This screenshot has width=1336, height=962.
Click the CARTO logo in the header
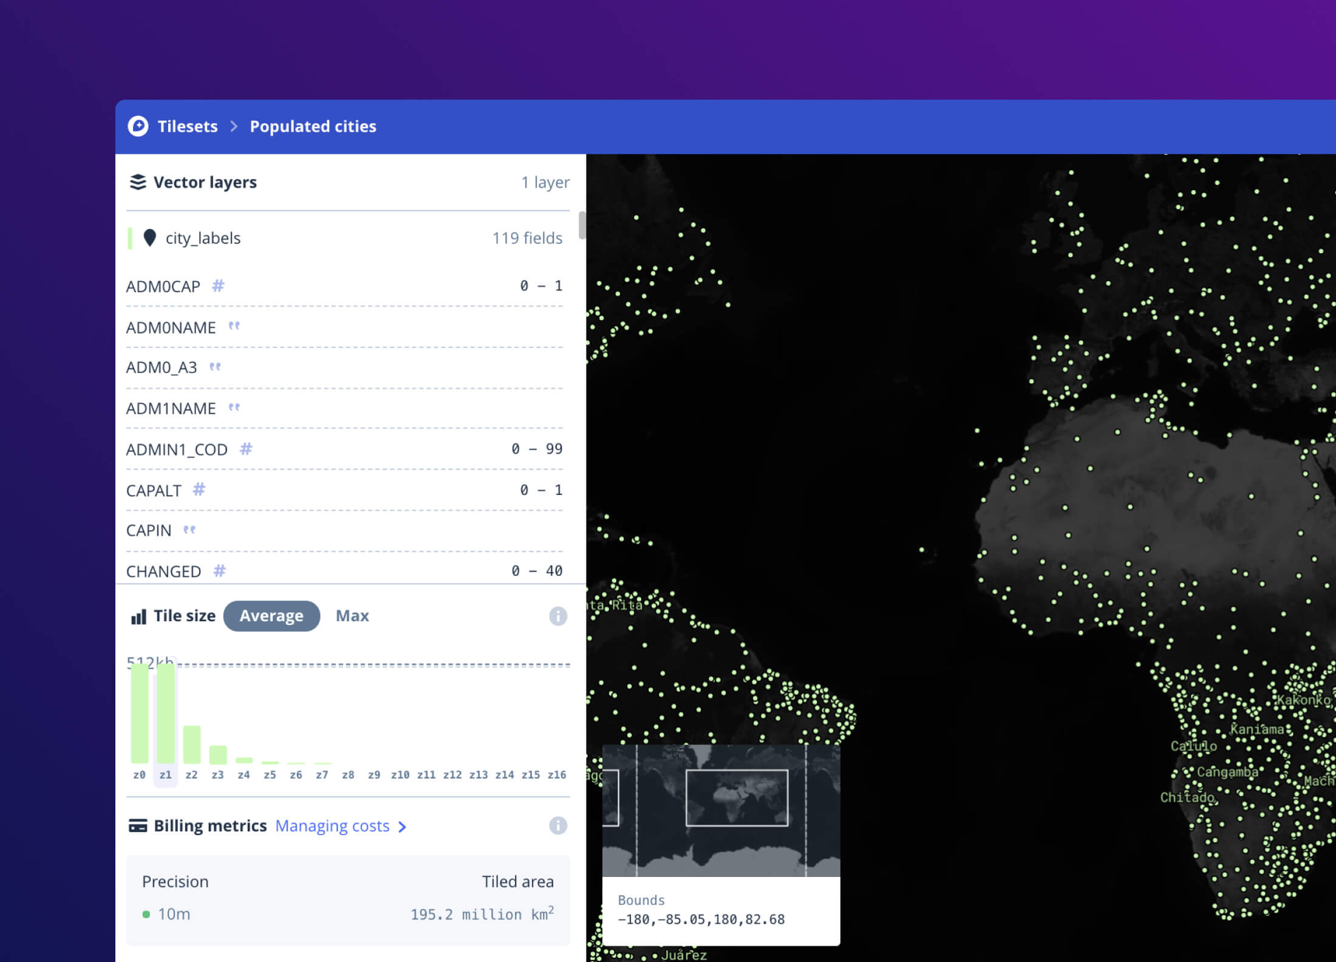pos(138,126)
